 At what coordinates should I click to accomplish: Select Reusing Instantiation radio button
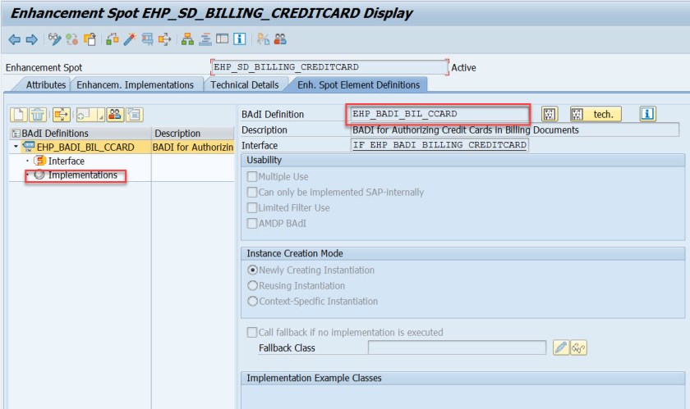point(253,286)
